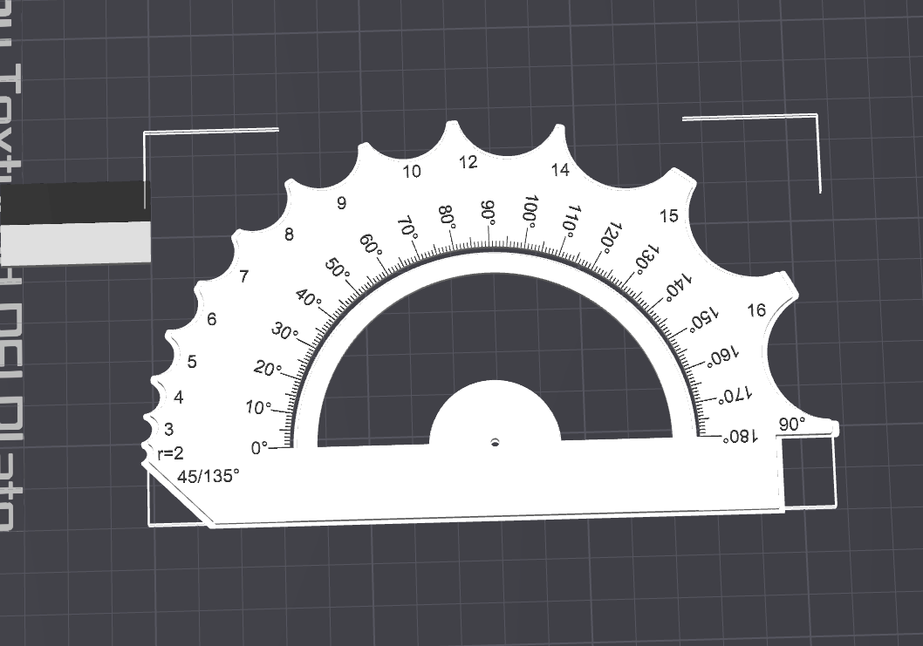Click the radius gauge label "4"
Image resolution: width=923 pixels, height=646 pixels.
179,398
